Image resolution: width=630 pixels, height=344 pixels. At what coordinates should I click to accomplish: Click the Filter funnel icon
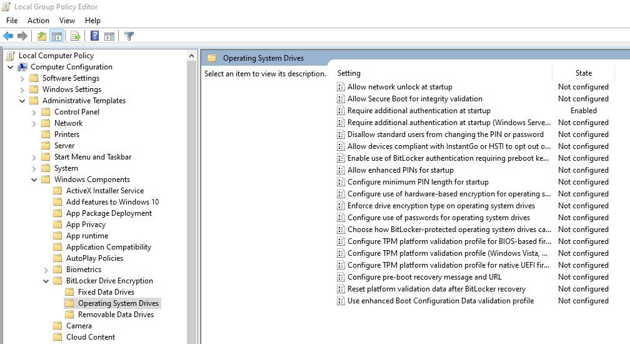pyautogui.click(x=129, y=36)
